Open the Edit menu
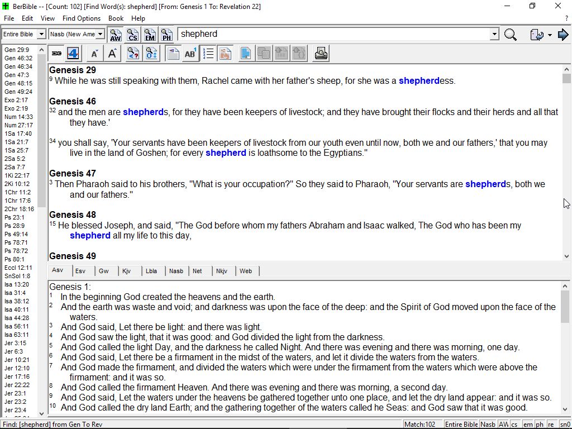 (x=27, y=18)
